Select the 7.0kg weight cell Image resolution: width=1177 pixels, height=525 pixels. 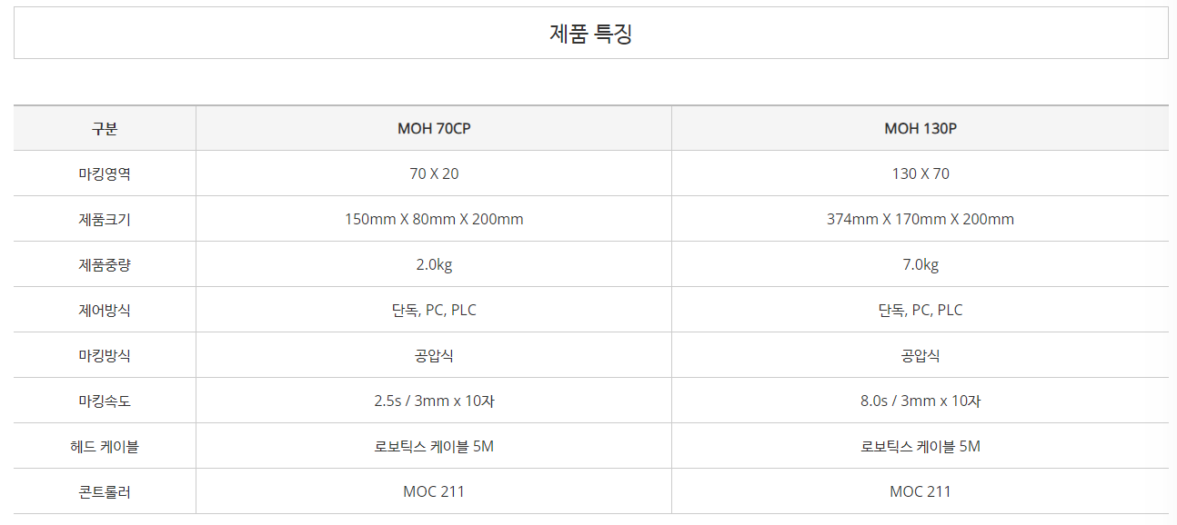(920, 265)
